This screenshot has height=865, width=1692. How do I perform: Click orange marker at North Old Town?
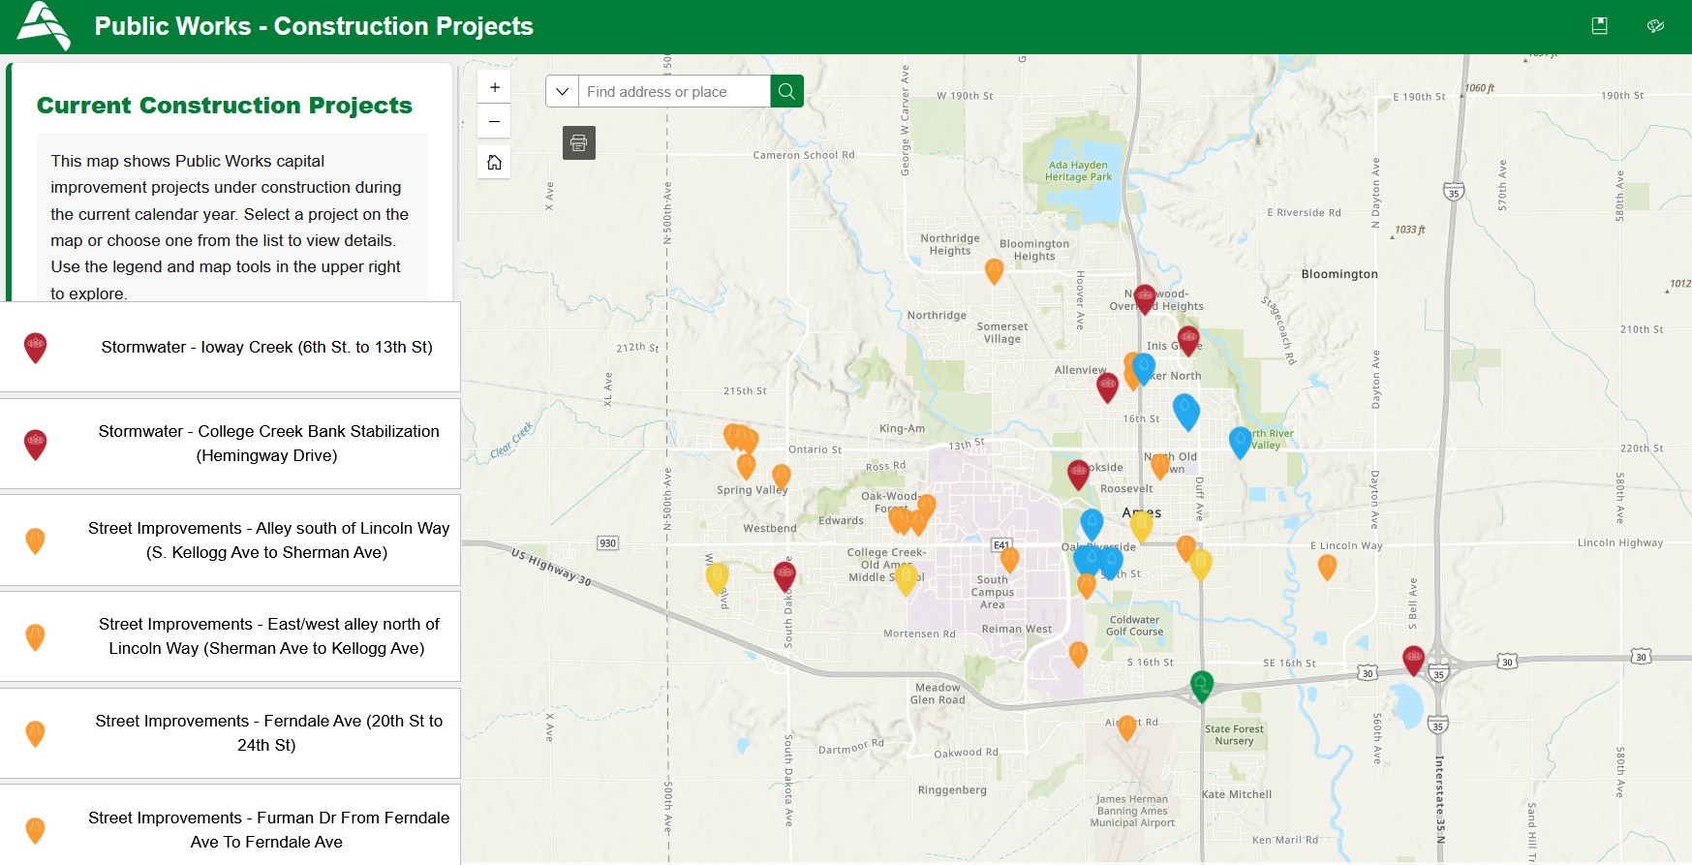click(x=1160, y=467)
